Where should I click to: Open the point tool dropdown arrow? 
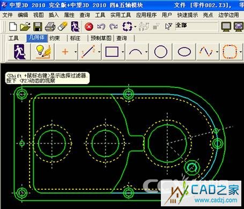pos(76,52)
